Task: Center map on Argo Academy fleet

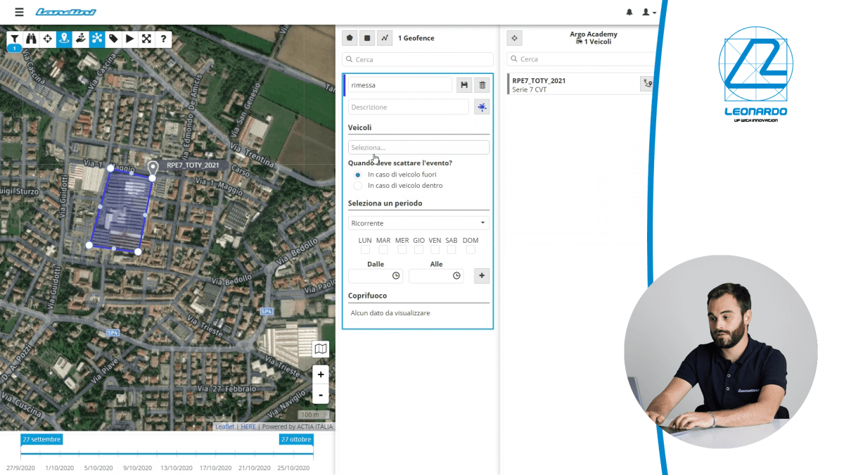Action: pos(514,38)
